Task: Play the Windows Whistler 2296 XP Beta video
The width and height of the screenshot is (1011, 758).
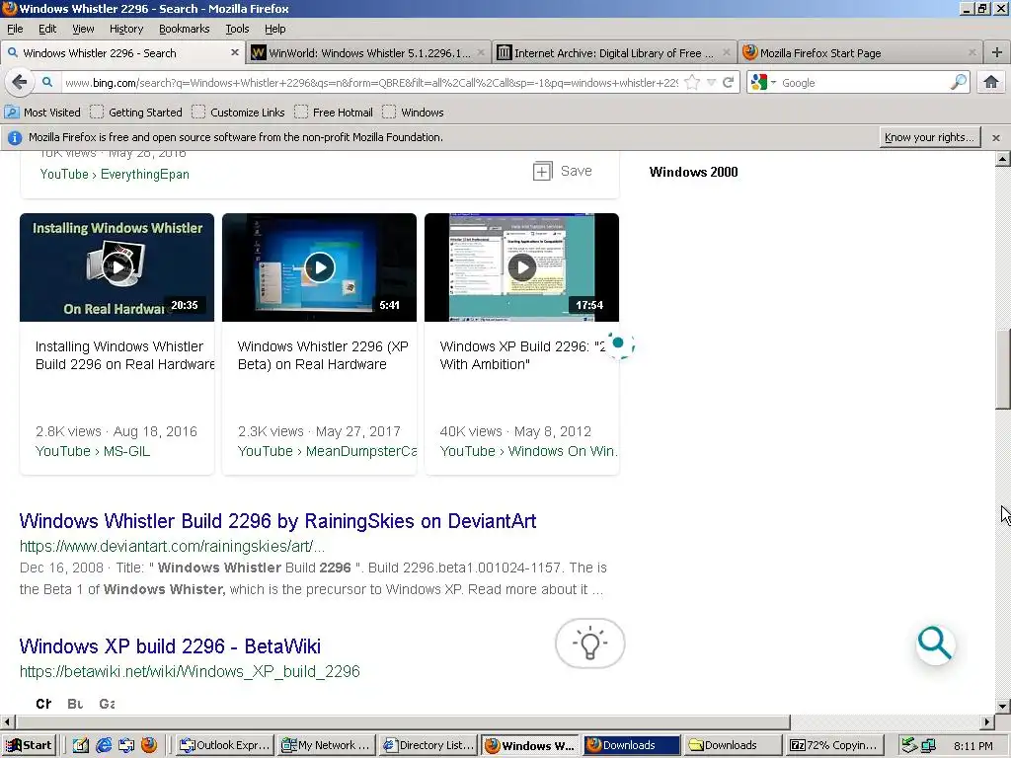Action: click(319, 266)
